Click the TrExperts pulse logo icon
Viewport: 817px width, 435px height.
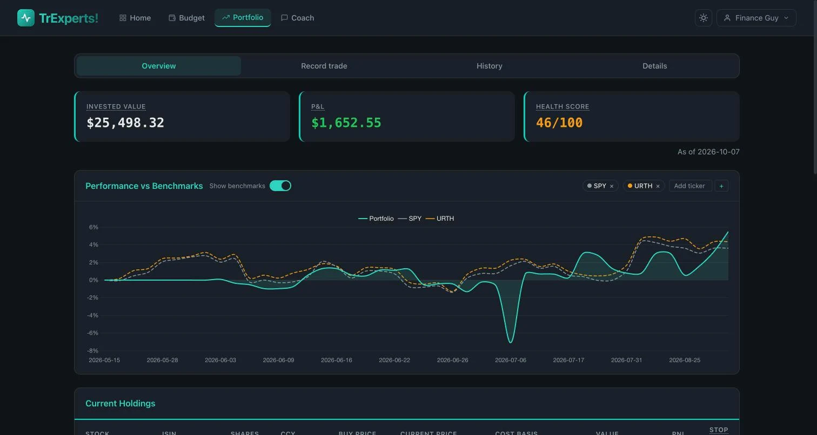(26, 18)
